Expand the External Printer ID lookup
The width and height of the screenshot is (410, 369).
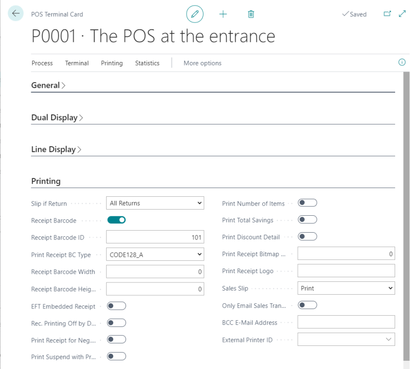388,339
